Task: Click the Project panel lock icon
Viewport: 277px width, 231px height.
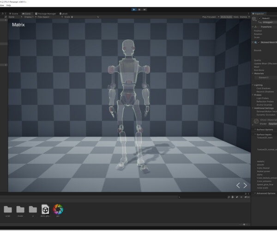Action: click(246, 194)
